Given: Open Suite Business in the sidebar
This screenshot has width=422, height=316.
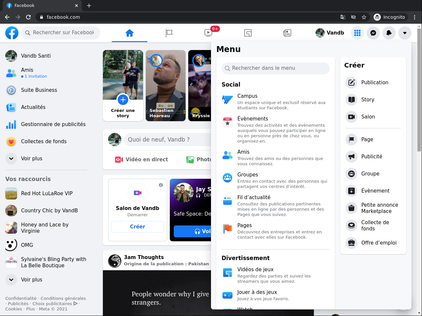Looking at the screenshot, I should click(x=46, y=90).
